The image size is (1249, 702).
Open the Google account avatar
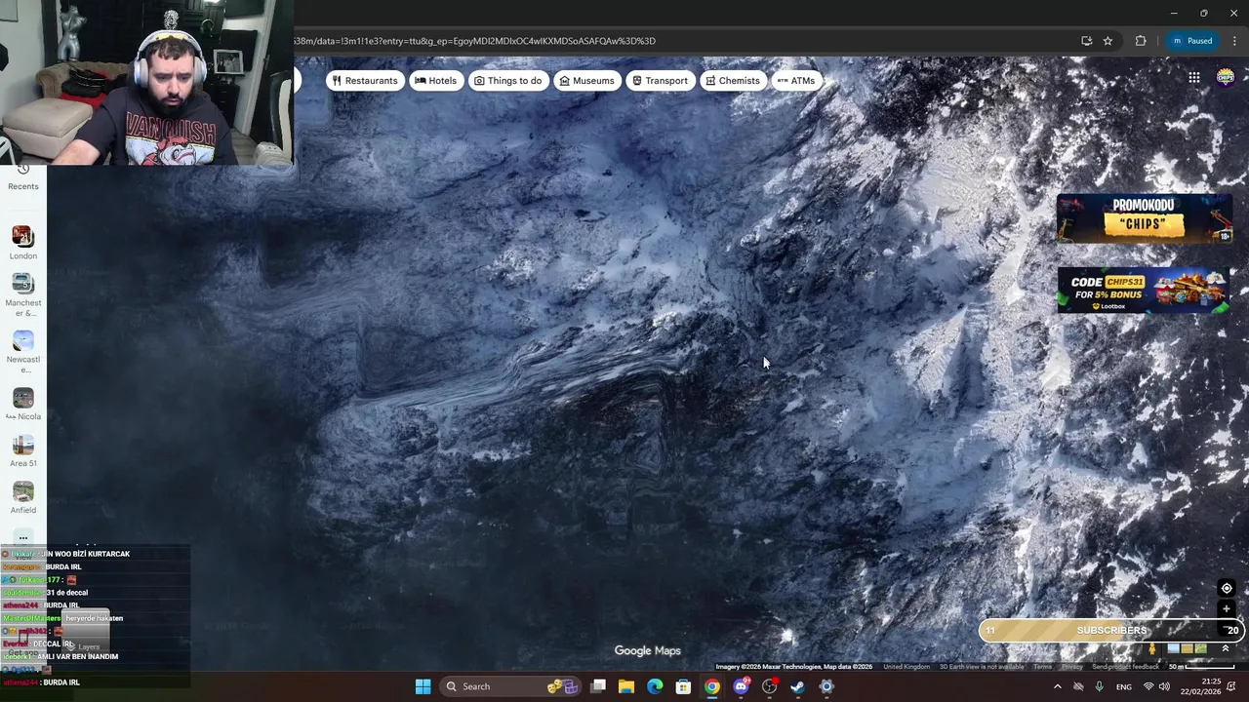coord(1226,78)
